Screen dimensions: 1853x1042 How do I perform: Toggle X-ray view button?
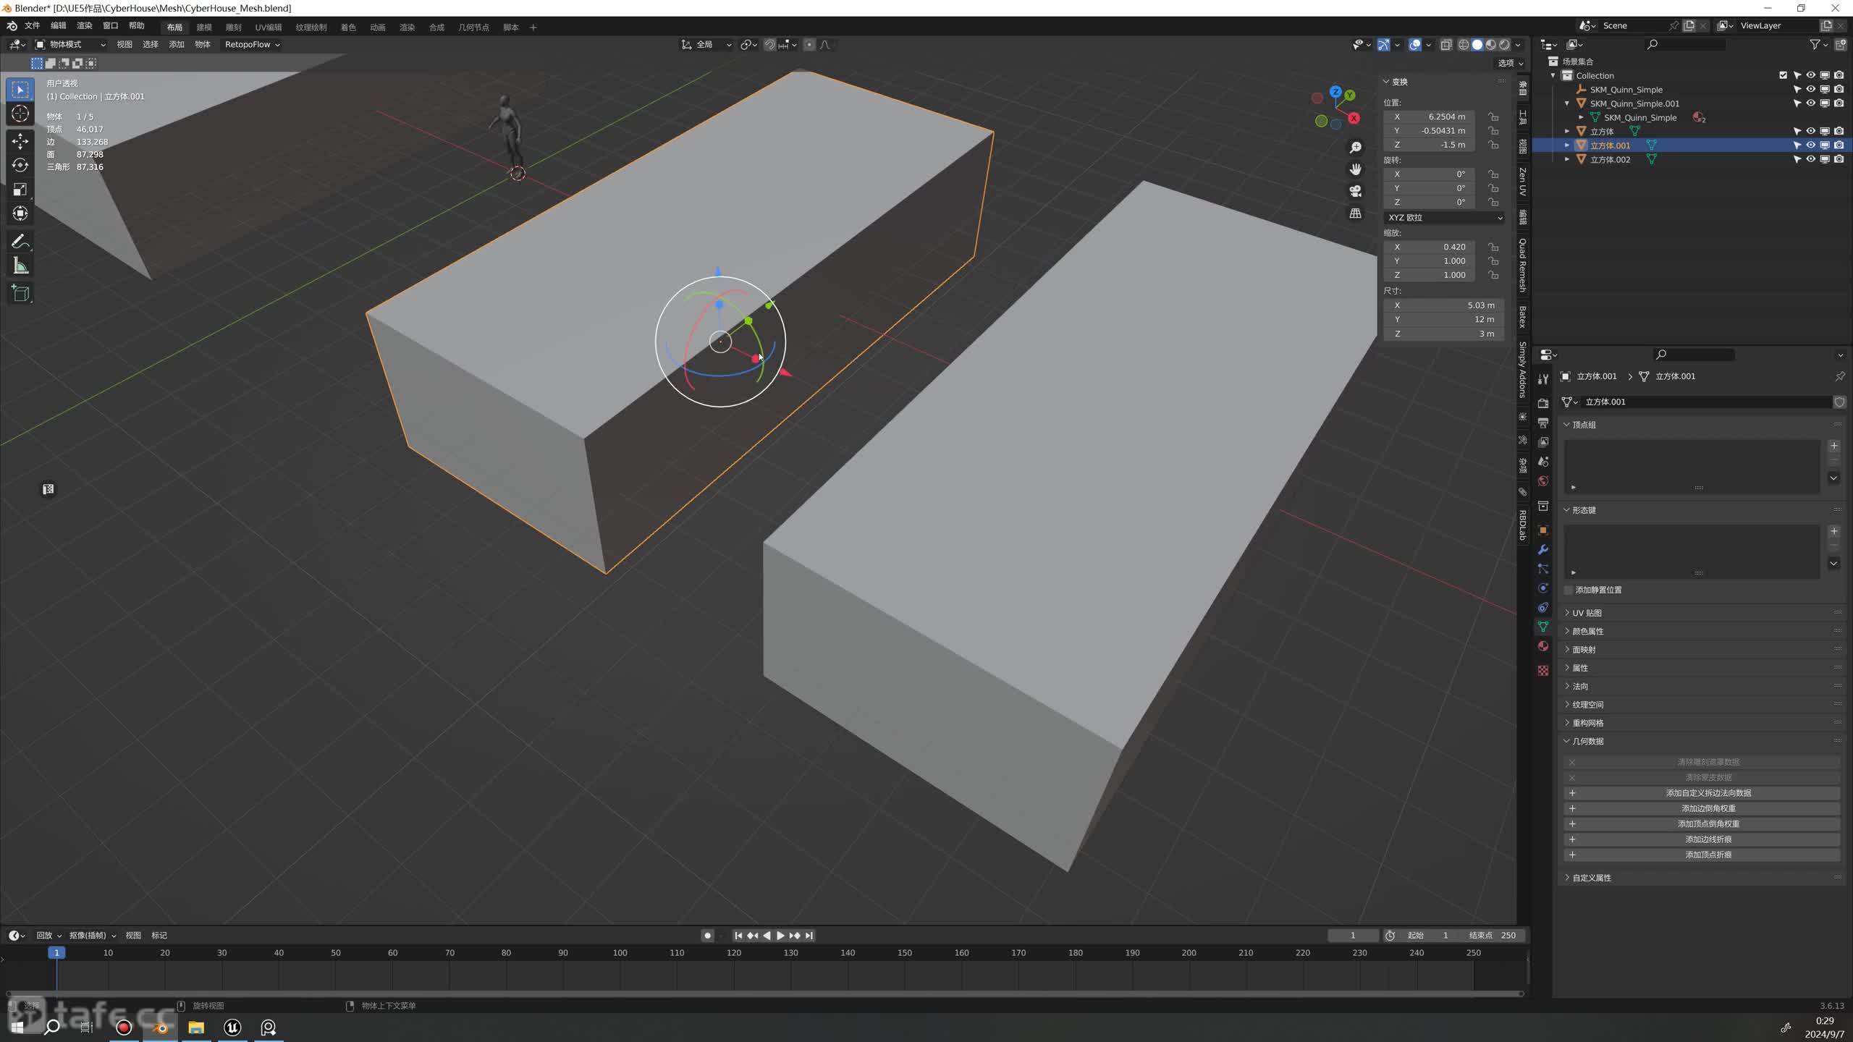(x=1445, y=45)
